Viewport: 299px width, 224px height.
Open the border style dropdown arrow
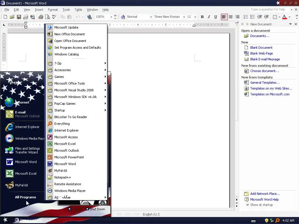[279, 17]
